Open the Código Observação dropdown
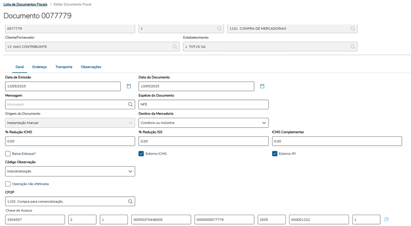 130,171
